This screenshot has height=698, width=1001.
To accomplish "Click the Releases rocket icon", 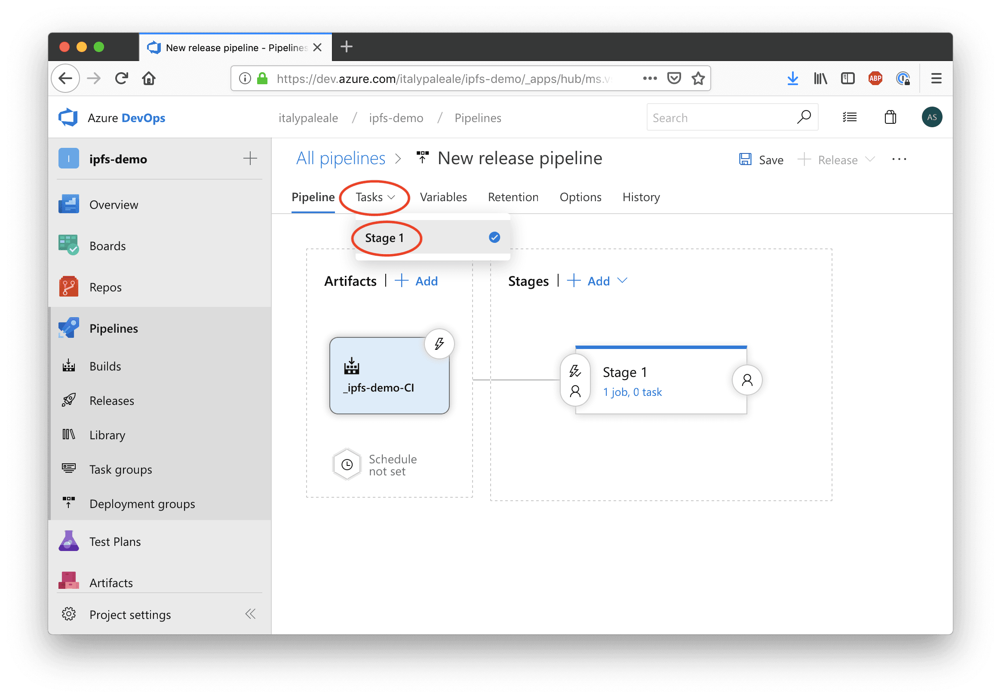I will pos(68,400).
